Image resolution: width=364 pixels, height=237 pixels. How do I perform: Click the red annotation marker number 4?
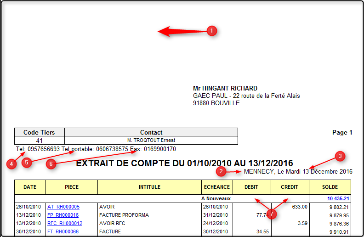coord(13,164)
